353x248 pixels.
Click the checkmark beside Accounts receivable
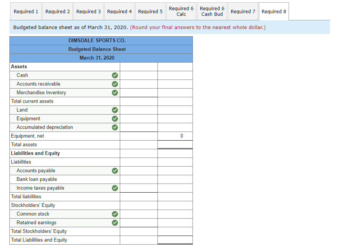coord(115,84)
